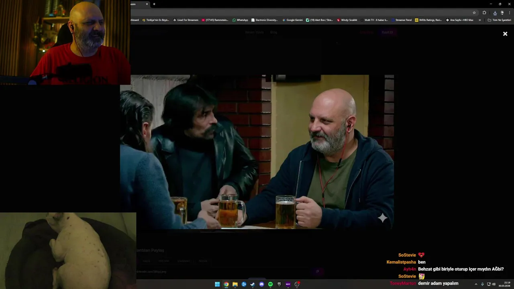Open Spotify from the taskbar

point(270,284)
